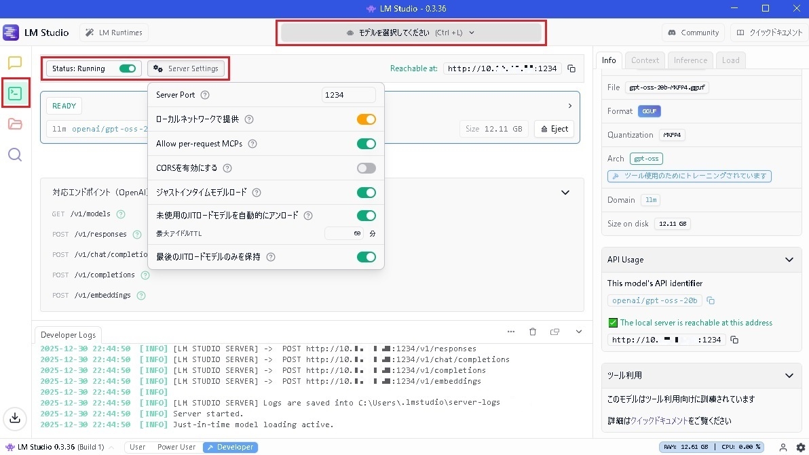Click the help icon beside Server Port
The height and width of the screenshot is (455, 809).
[205, 96]
